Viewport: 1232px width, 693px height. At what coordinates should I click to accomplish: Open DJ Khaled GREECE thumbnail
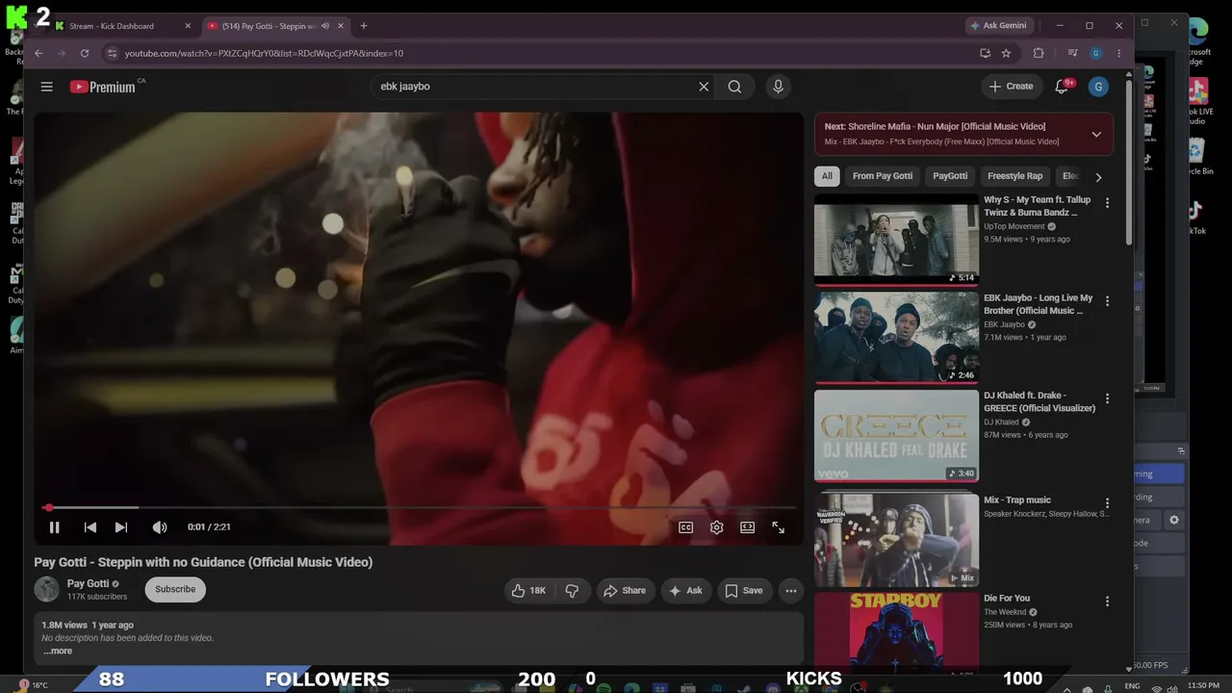(896, 436)
